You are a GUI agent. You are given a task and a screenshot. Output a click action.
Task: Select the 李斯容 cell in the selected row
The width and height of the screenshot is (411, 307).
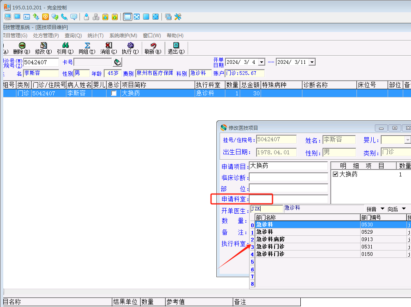(79, 93)
